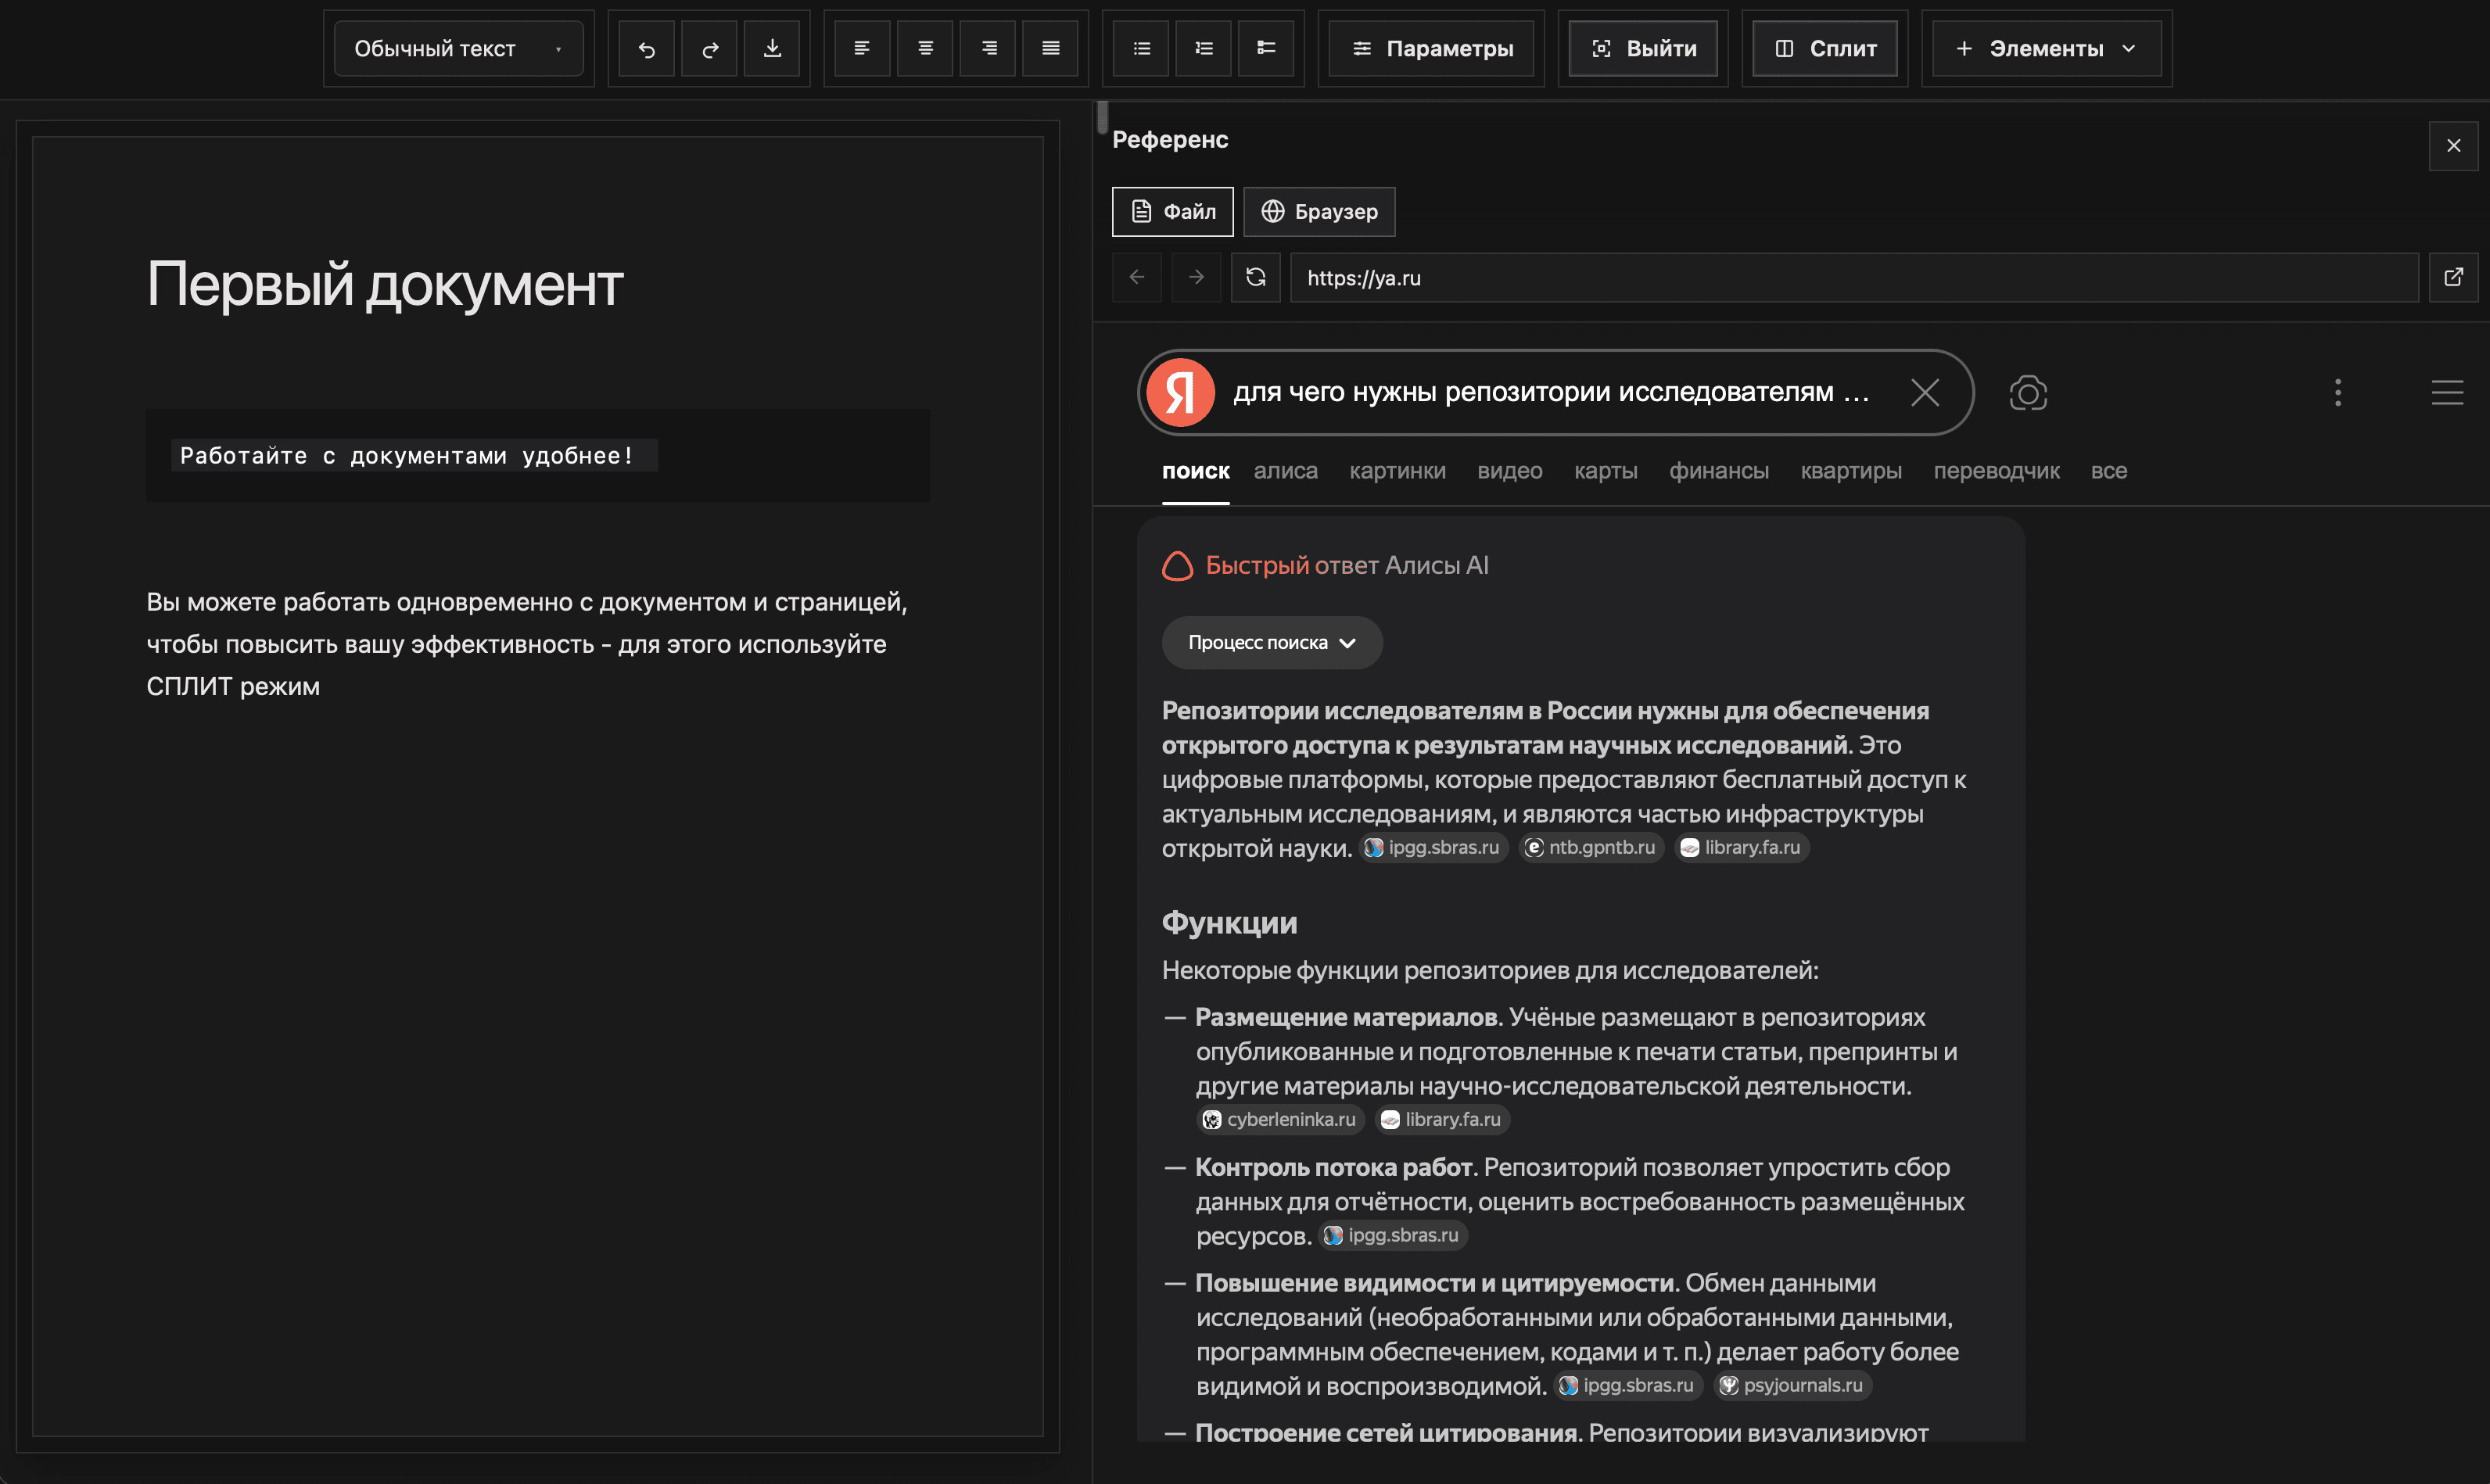2490x1484 pixels.
Task: Click the Выйти button
Action: [1643, 48]
